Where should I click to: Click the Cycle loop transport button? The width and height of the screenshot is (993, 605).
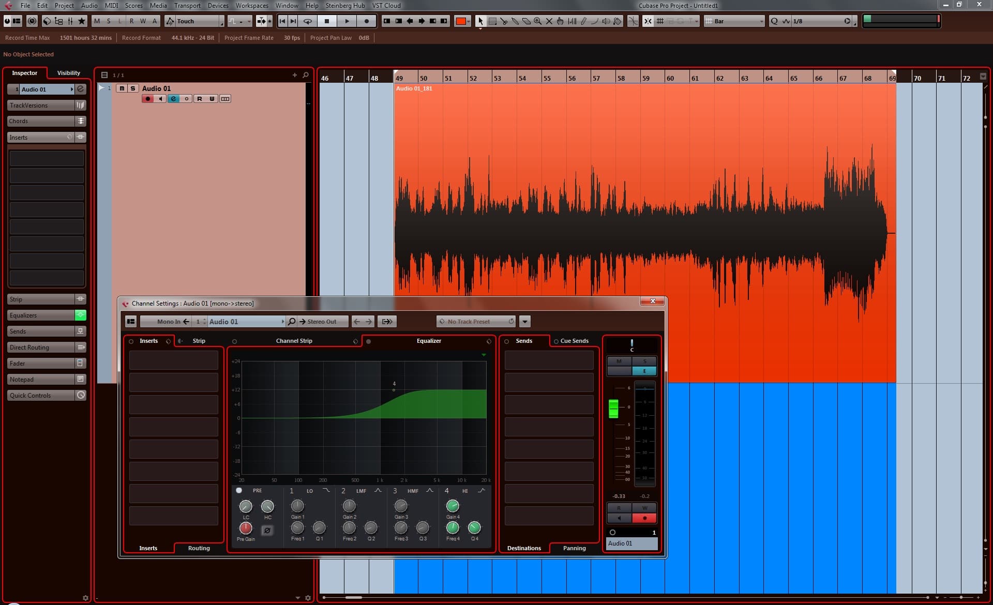pos(308,21)
